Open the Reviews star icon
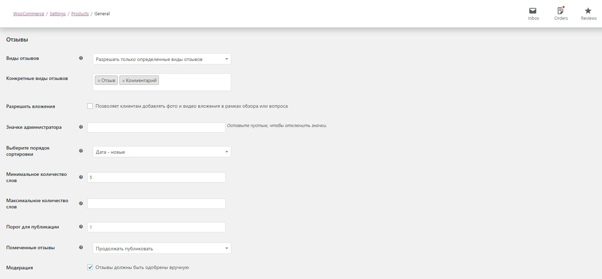This screenshot has height=279, width=602. pos(588,11)
